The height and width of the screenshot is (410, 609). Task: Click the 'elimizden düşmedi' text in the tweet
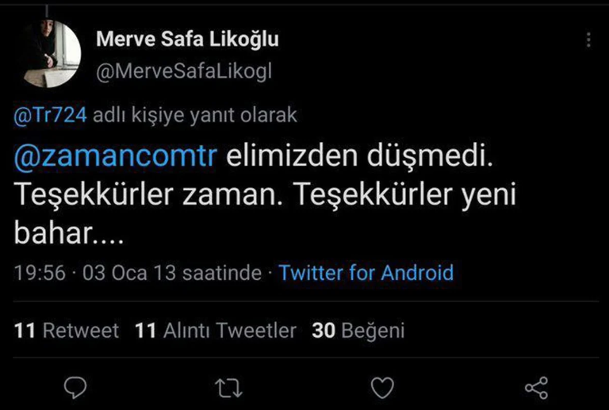[x=361, y=158]
